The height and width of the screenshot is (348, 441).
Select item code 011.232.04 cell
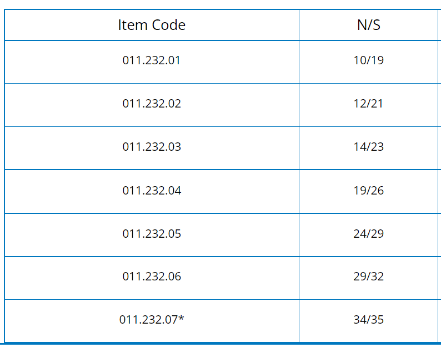click(152, 191)
